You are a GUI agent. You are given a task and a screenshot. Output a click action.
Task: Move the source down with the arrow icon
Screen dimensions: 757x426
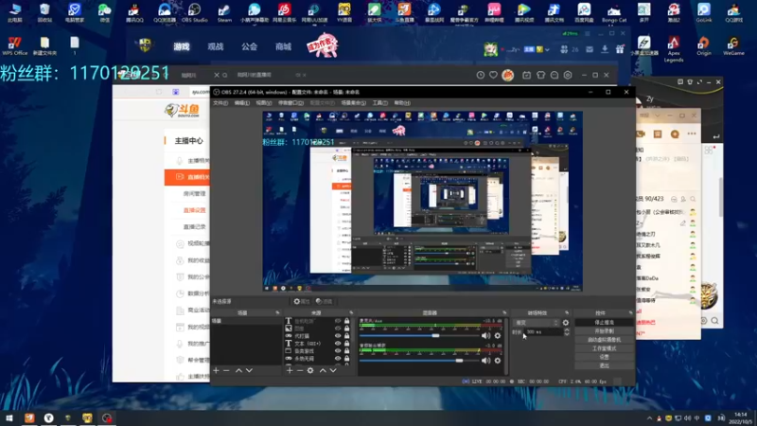(x=333, y=370)
